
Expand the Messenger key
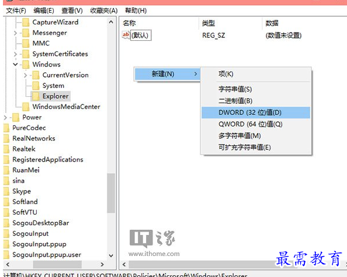15,33
